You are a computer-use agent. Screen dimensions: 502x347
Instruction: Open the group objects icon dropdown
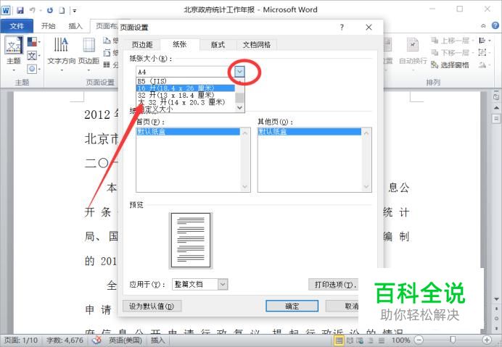485,52
